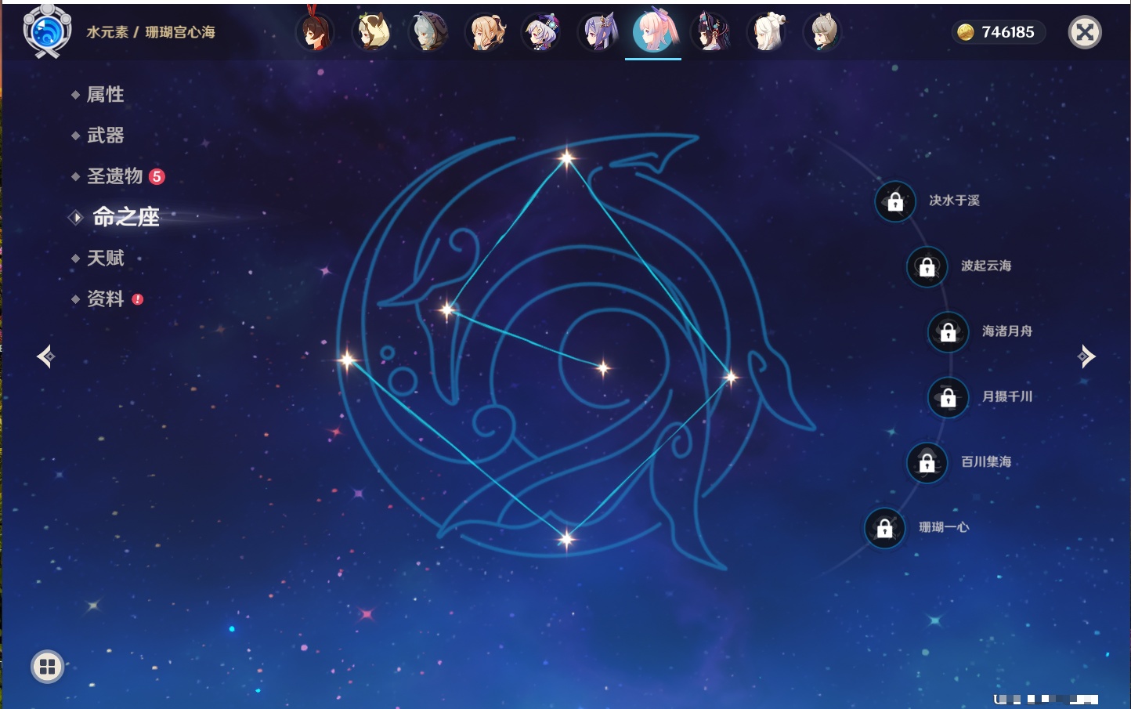Click the 珊瑚一心 constellation label
The width and height of the screenshot is (1131, 709).
[x=944, y=527]
